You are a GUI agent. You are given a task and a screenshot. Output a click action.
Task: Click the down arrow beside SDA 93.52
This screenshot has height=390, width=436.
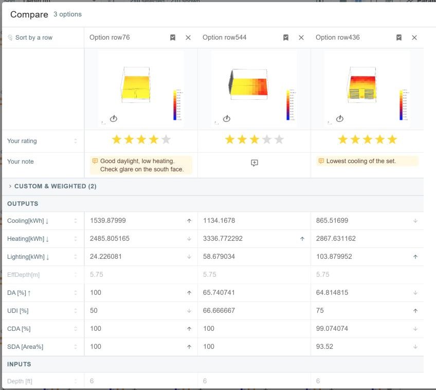click(415, 347)
